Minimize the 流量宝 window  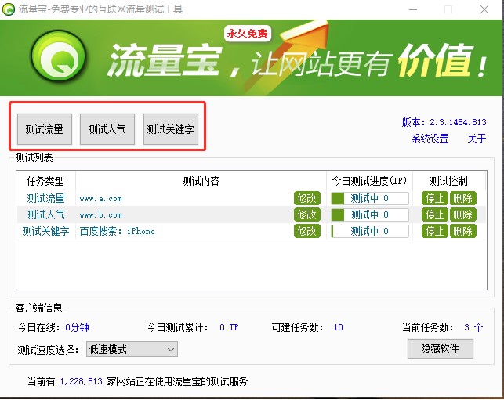(413, 9)
